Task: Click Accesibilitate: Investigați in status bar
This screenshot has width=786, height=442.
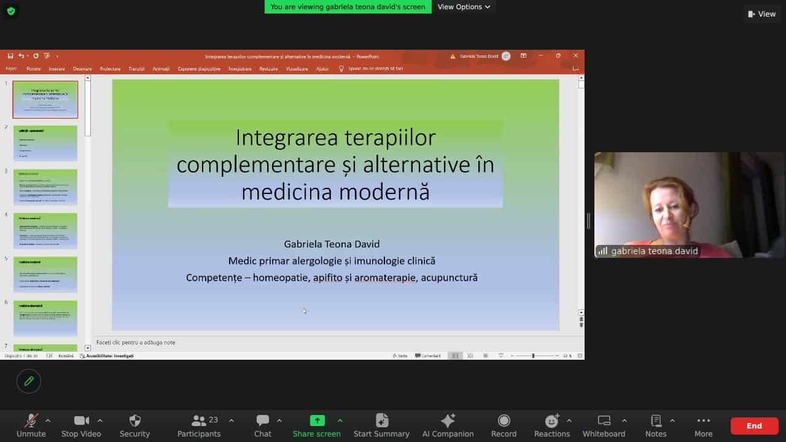Action: tap(107, 355)
